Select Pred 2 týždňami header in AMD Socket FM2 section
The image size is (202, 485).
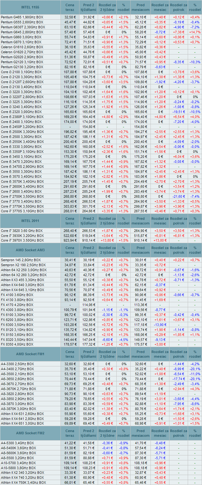[88, 433]
